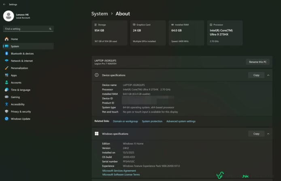Click the Windows specifications logo icon

(97, 134)
